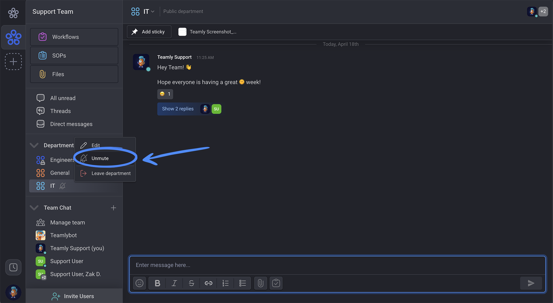Image resolution: width=553 pixels, height=303 pixels.
Task: Insert a link
Action: pyautogui.click(x=208, y=283)
